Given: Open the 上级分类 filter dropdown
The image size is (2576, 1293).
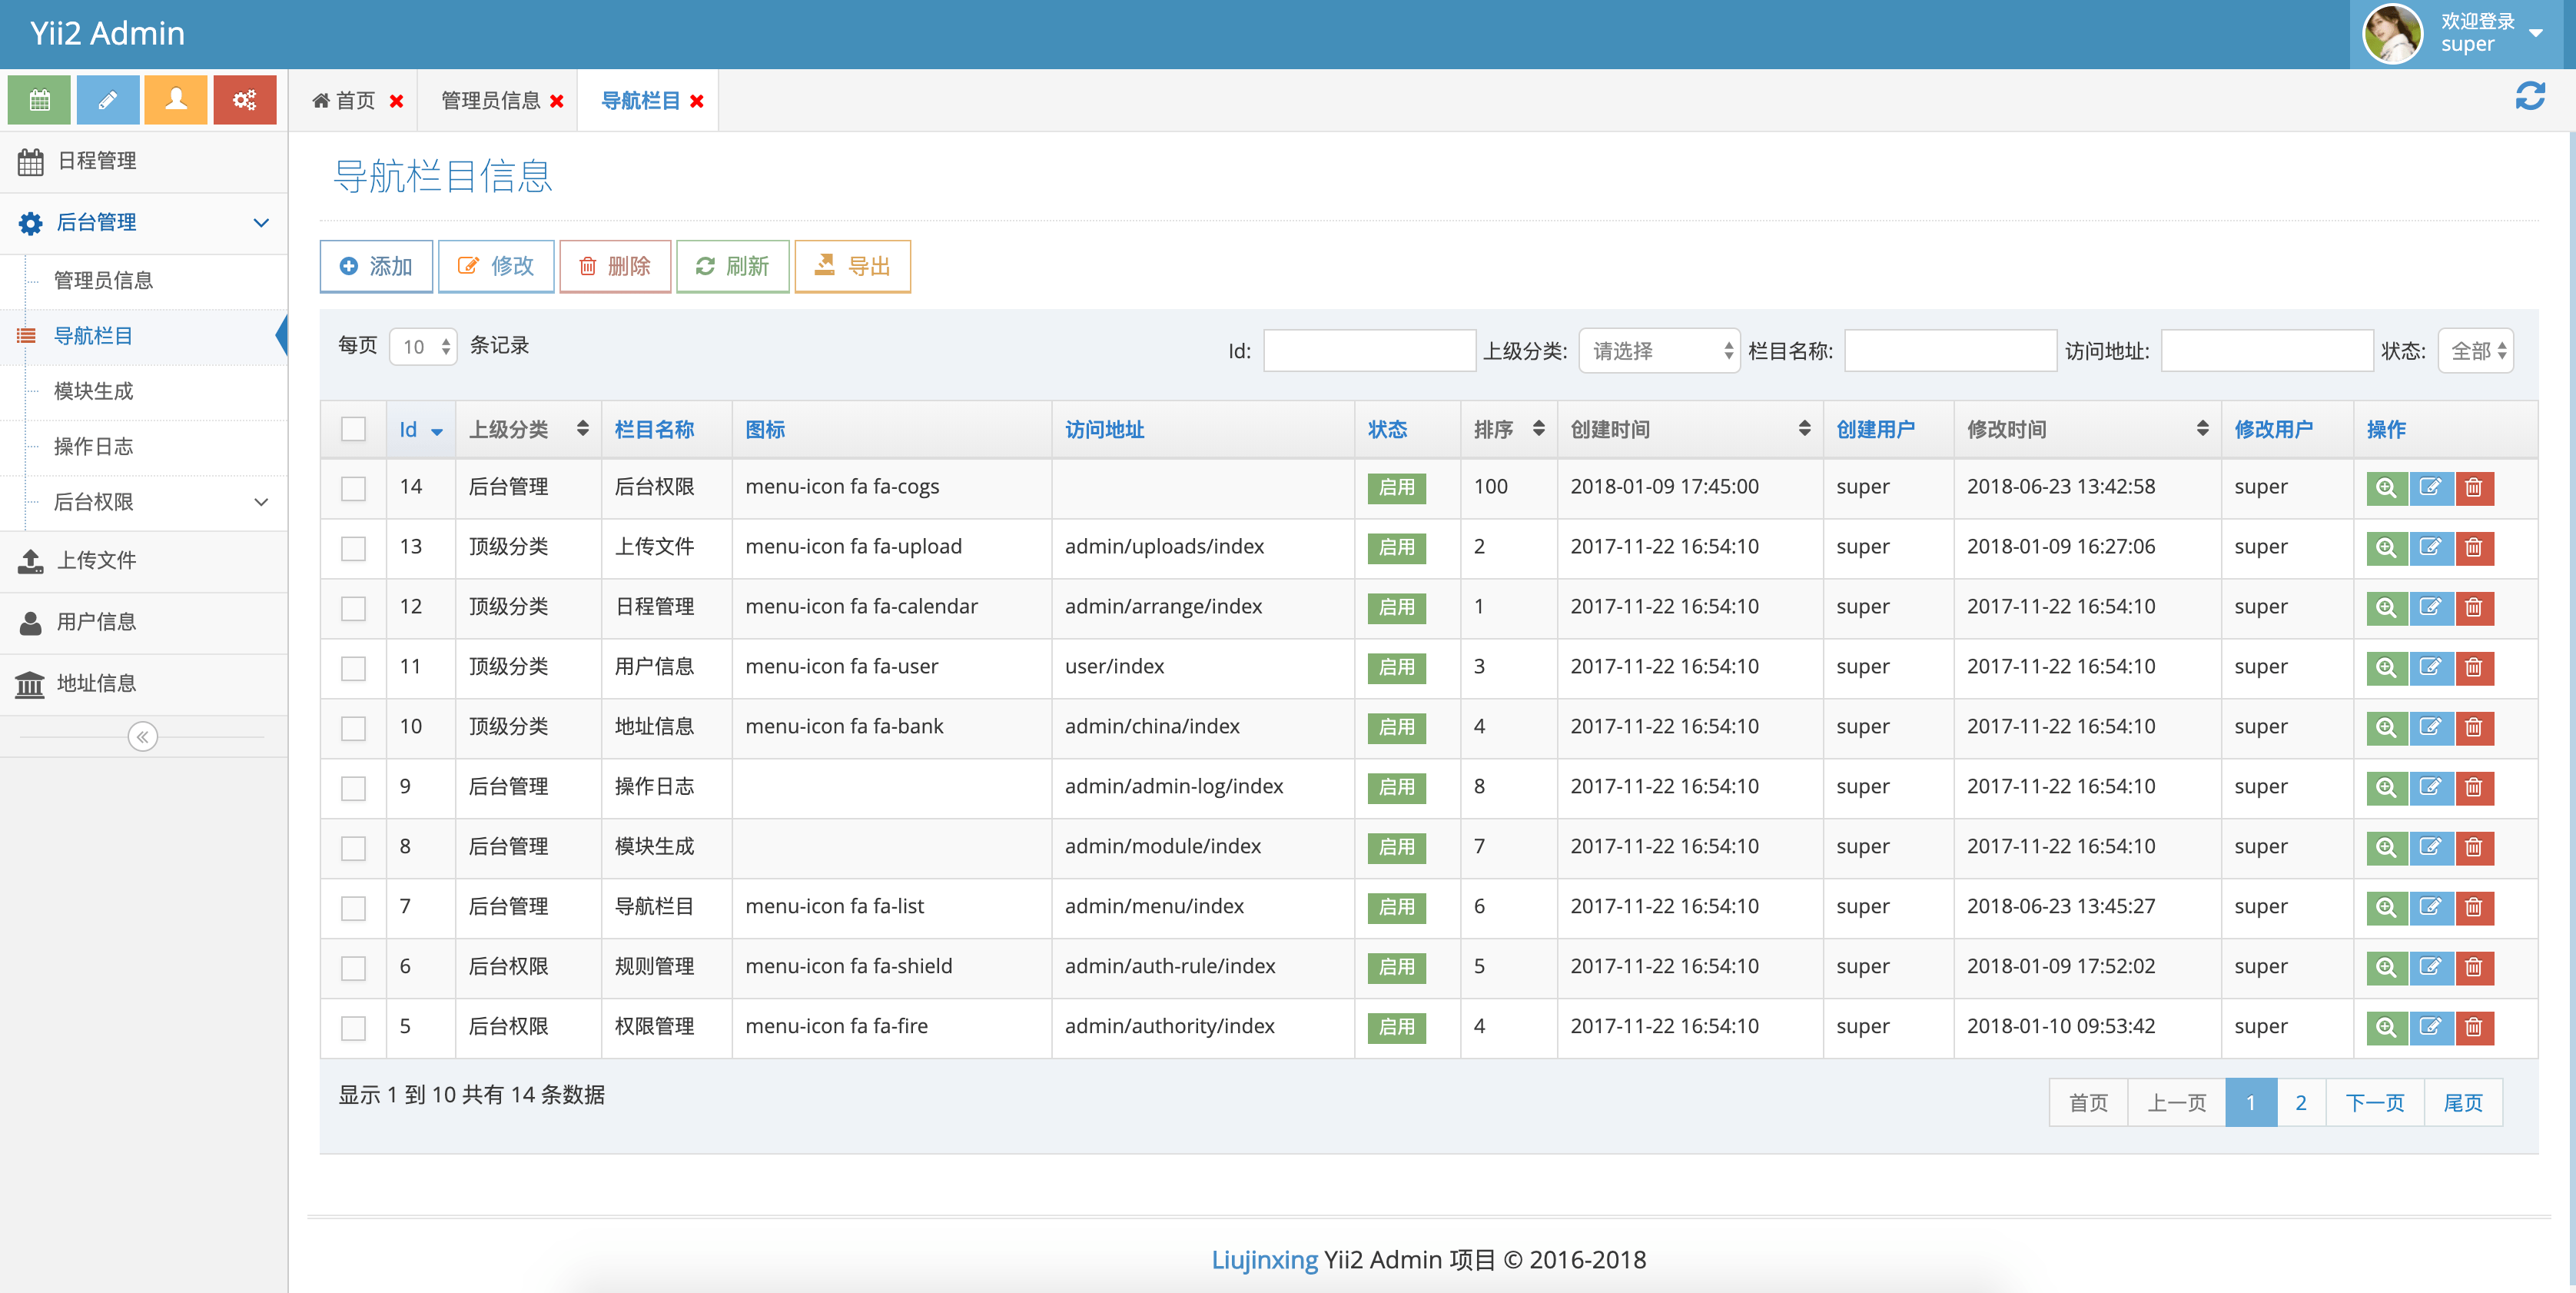Looking at the screenshot, I should click(x=1658, y=351).
